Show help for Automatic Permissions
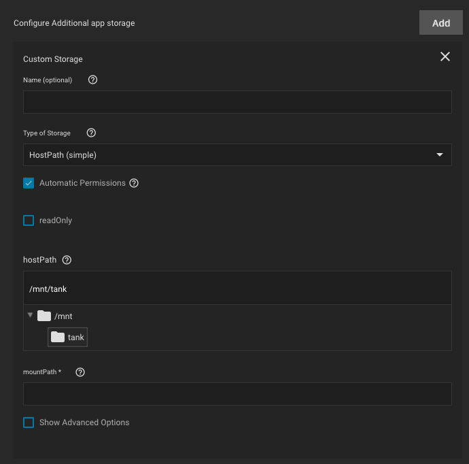The image size is (469, 464). [134, 183]
